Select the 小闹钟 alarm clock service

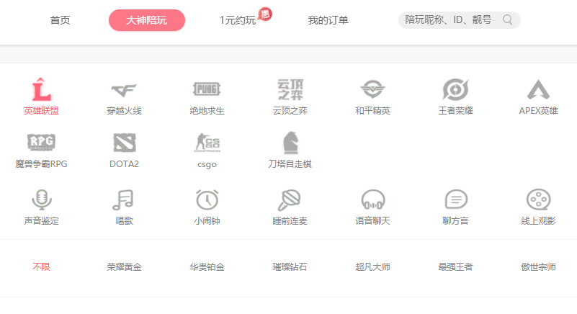pyautogui.click(x=207, y=199)
